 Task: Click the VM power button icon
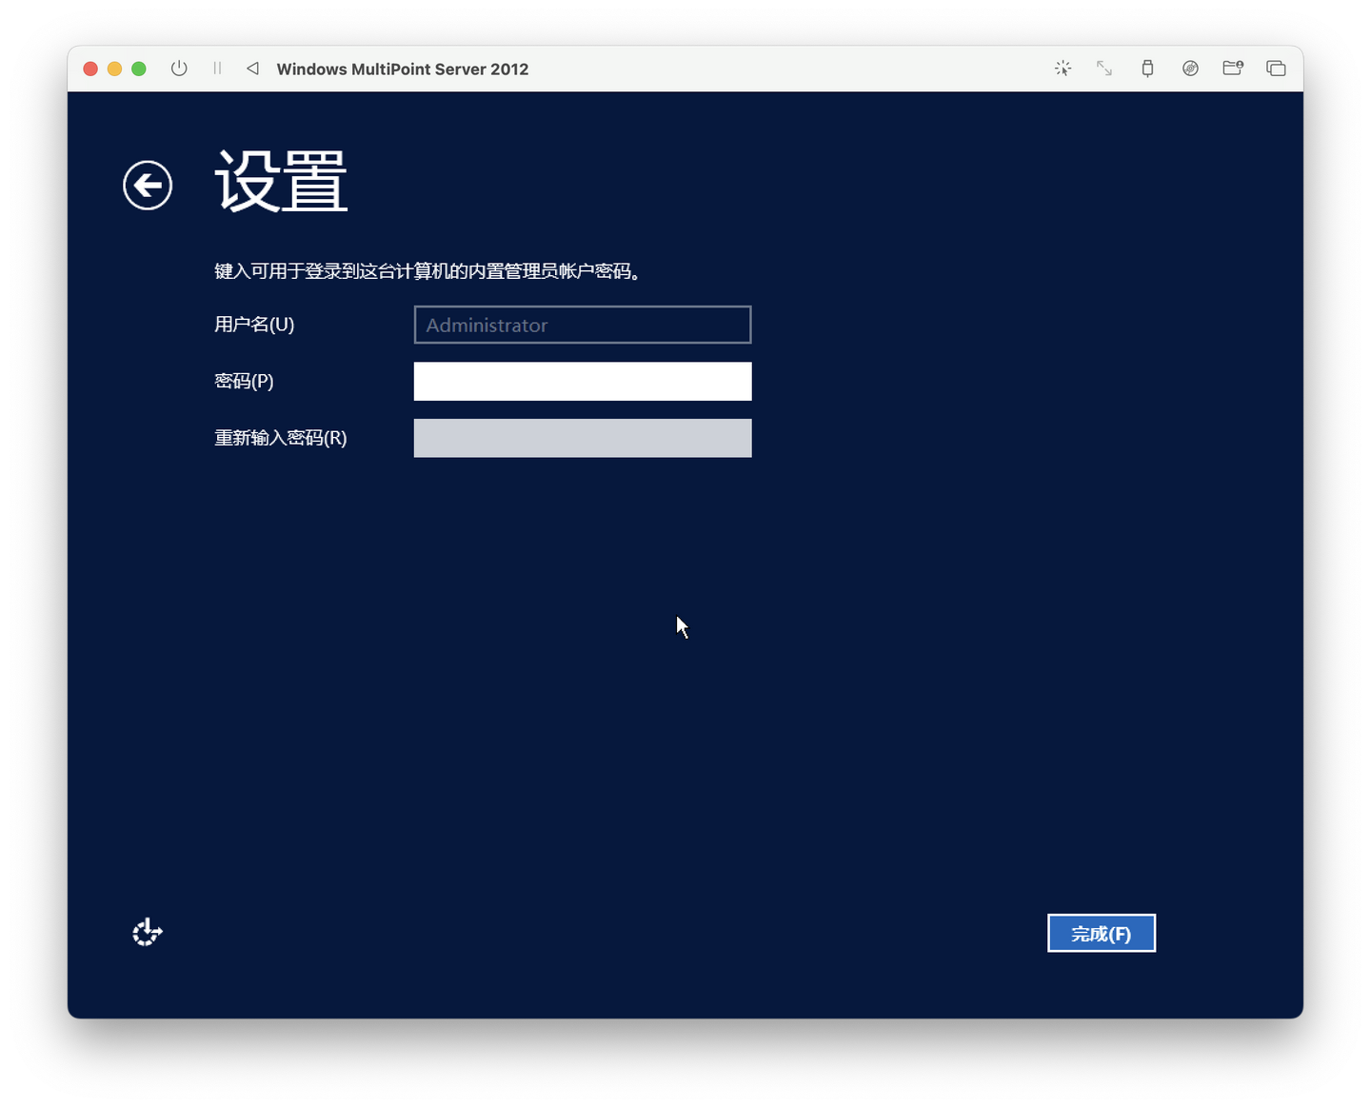[179, 69]
